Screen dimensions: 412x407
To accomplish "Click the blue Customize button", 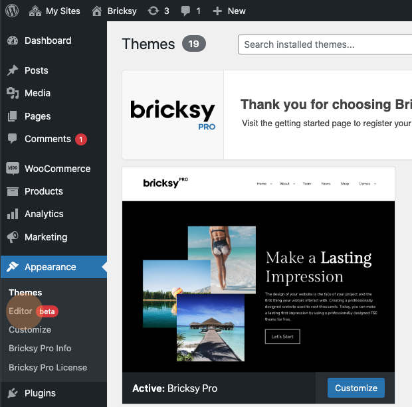I will click(x=356, y=388).
